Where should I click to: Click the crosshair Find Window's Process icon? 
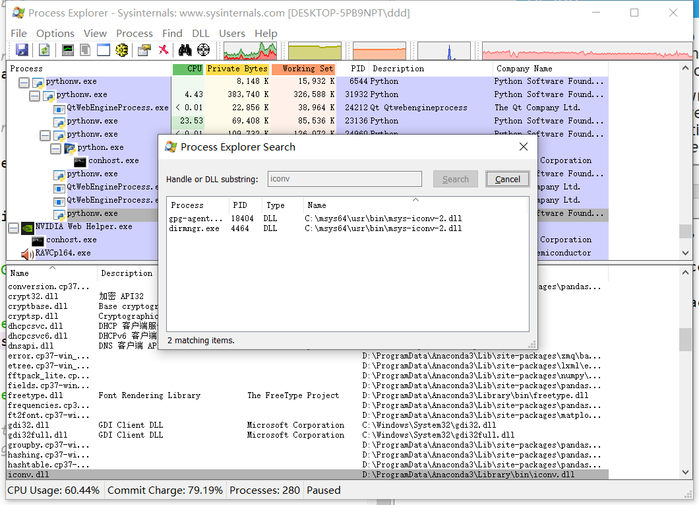click(x=203, y=50)
